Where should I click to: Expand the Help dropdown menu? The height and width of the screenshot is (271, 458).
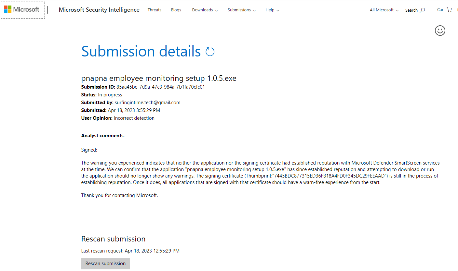pos(272,10)
